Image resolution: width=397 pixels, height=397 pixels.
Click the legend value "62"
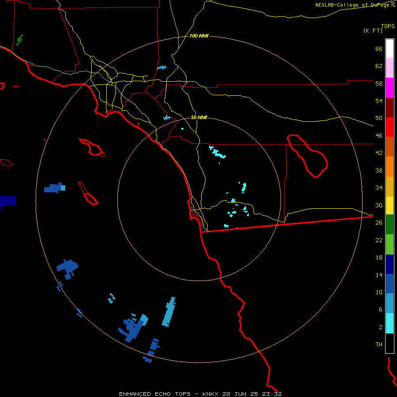point(379,66)
